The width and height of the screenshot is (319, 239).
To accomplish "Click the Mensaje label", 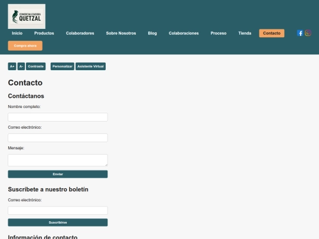I will (x=16, y=148).
